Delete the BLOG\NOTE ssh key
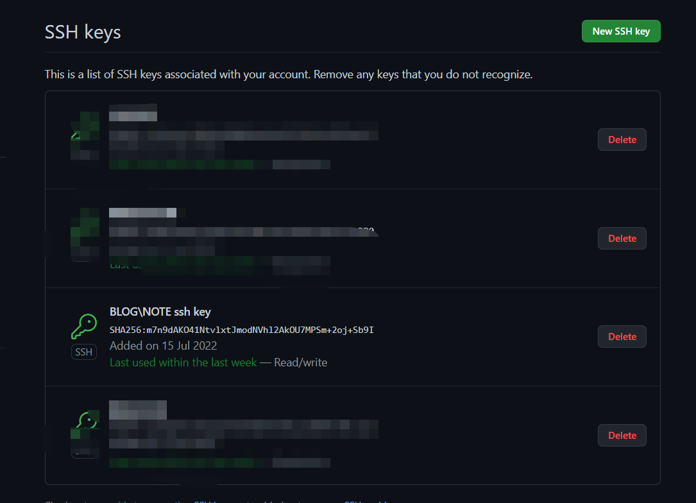 pos(622,337)
